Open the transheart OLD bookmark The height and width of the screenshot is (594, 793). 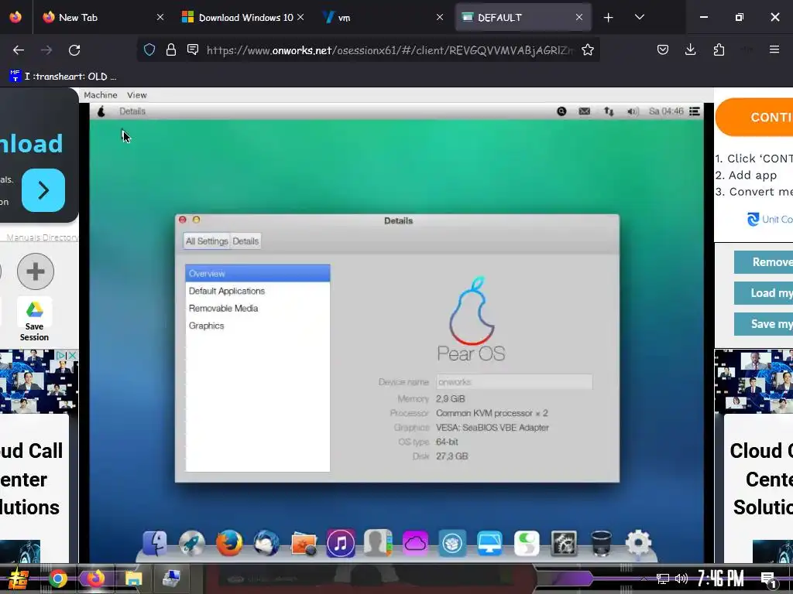64,77
